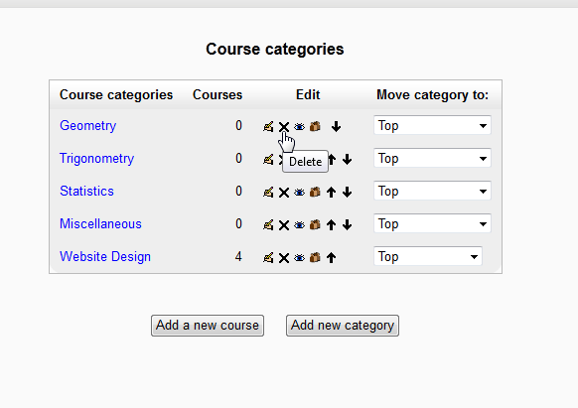Edit the Miscellaneous category

268,224
